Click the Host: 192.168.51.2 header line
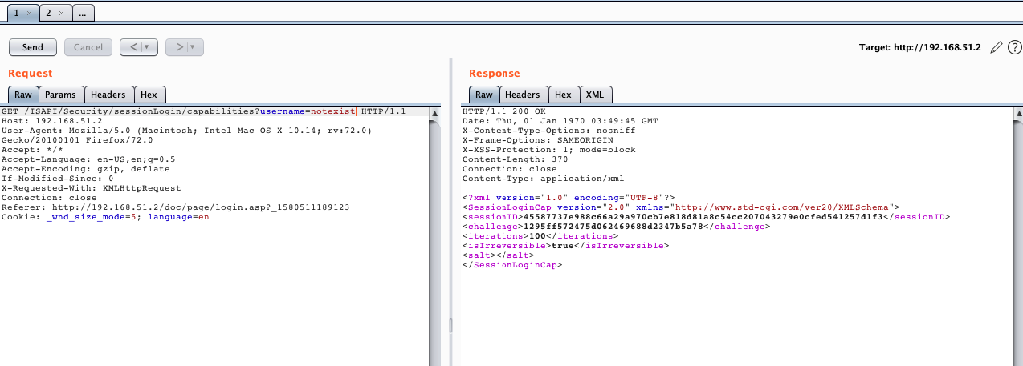This screenshot has height=366, width=1023. 52,120
